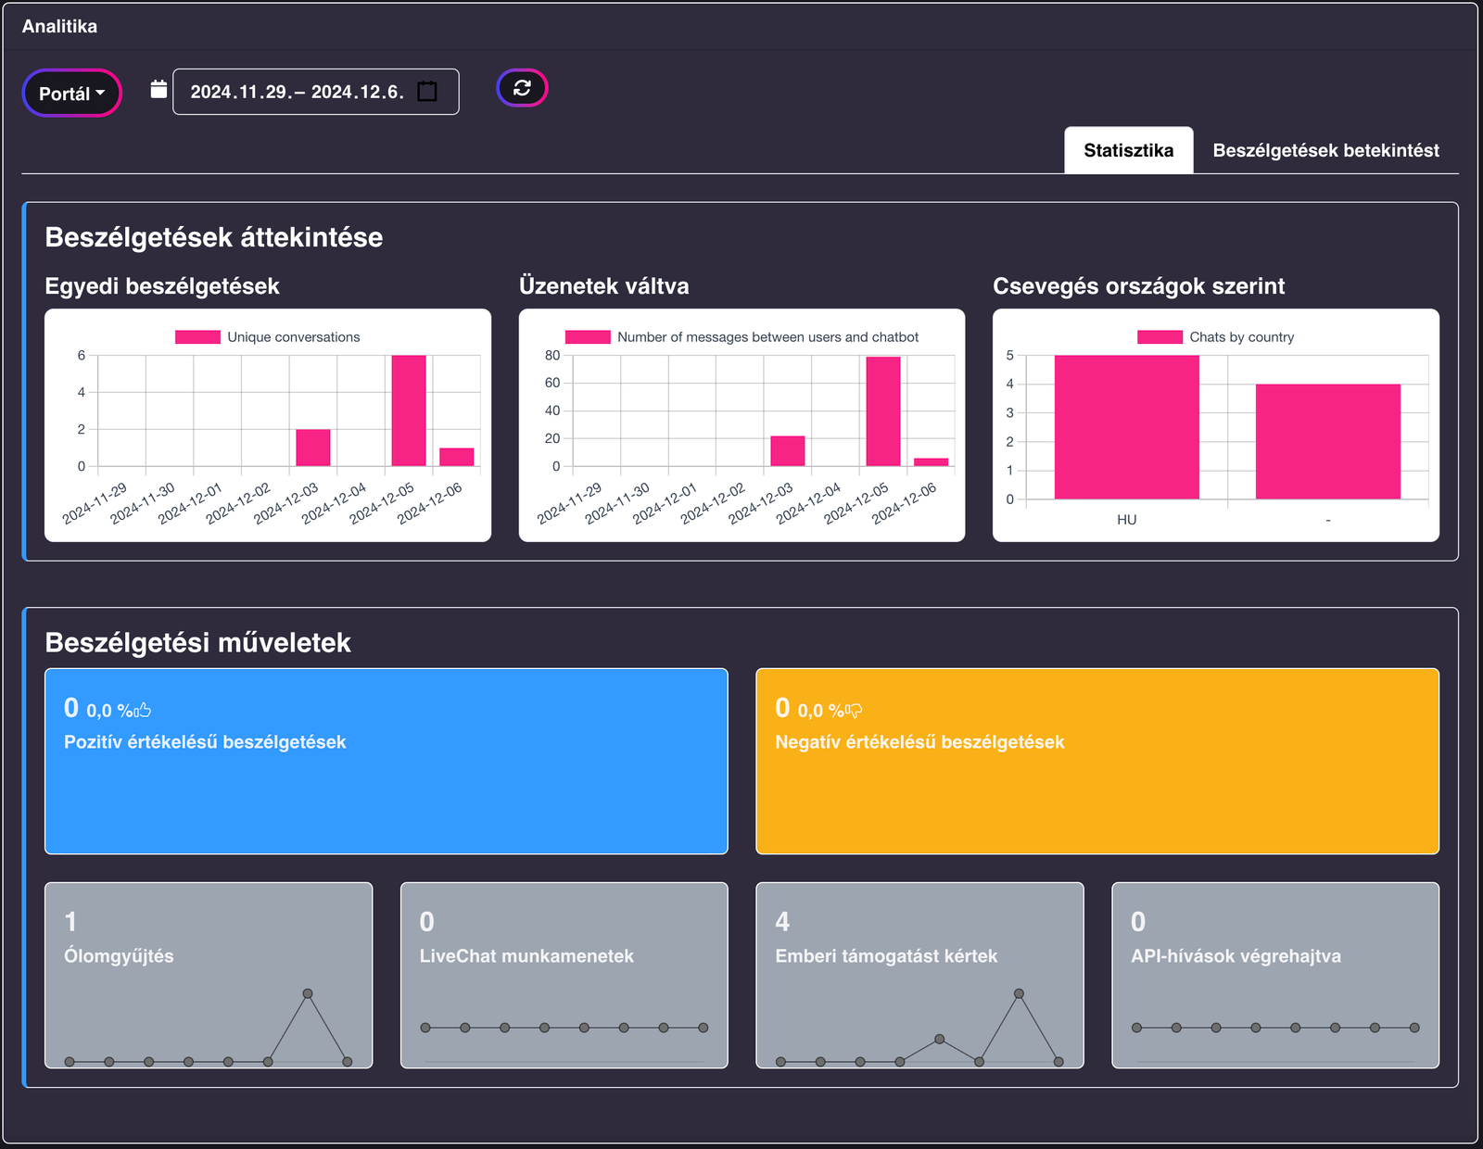Click the 2024-12-05 bar in messages chart
Viewport: 1483px width, 1149px height.
883,411
